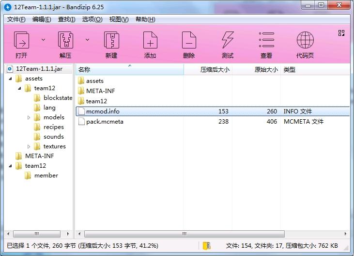
Task: Open the 视图(V) menu
Action: [119, 19]
